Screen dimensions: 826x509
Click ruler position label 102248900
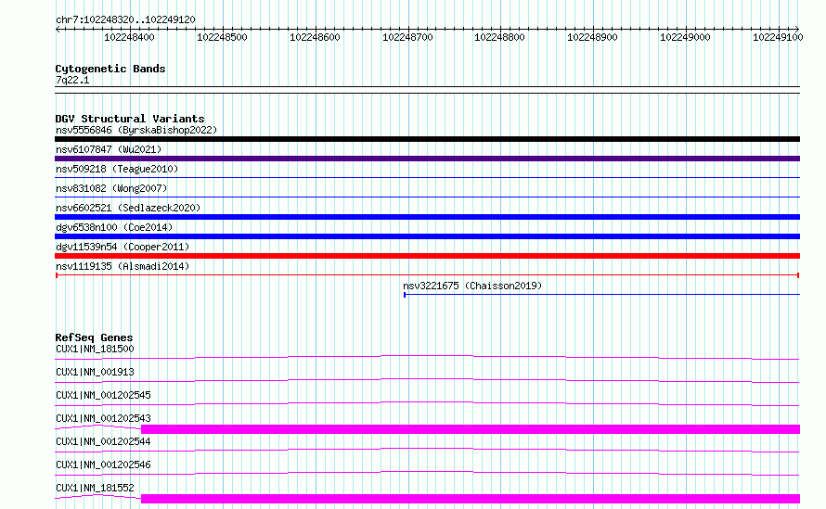click(593, 37)
